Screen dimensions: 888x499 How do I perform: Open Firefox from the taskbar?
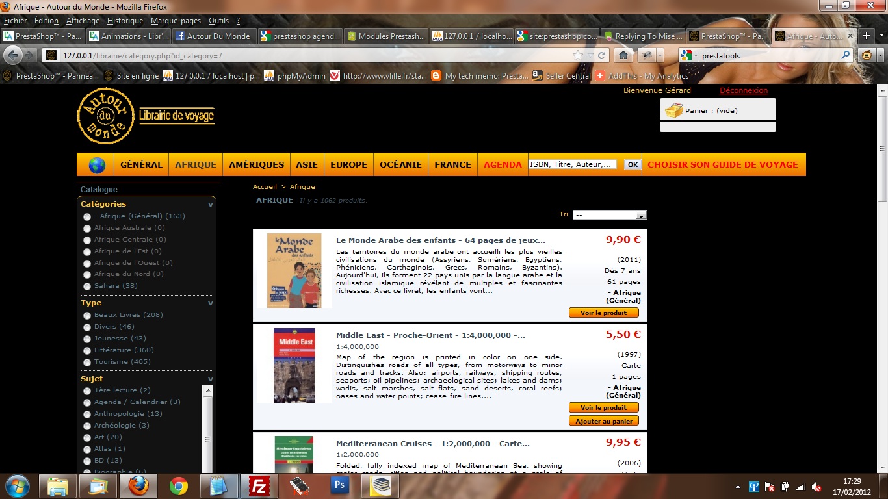[x=138, y=485]
